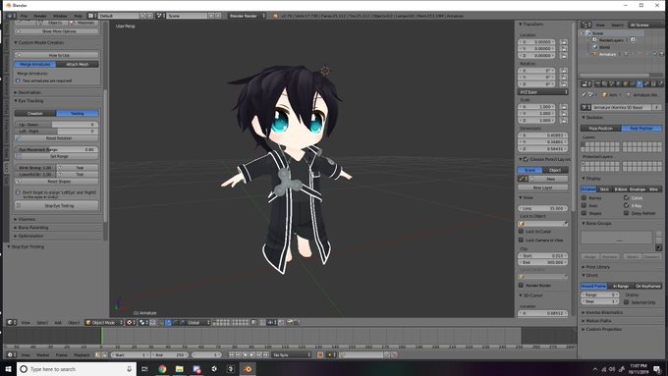This screenshot has height=376, width=668.
Task: Click the jump to end frame button
Action: pos(265,354)
